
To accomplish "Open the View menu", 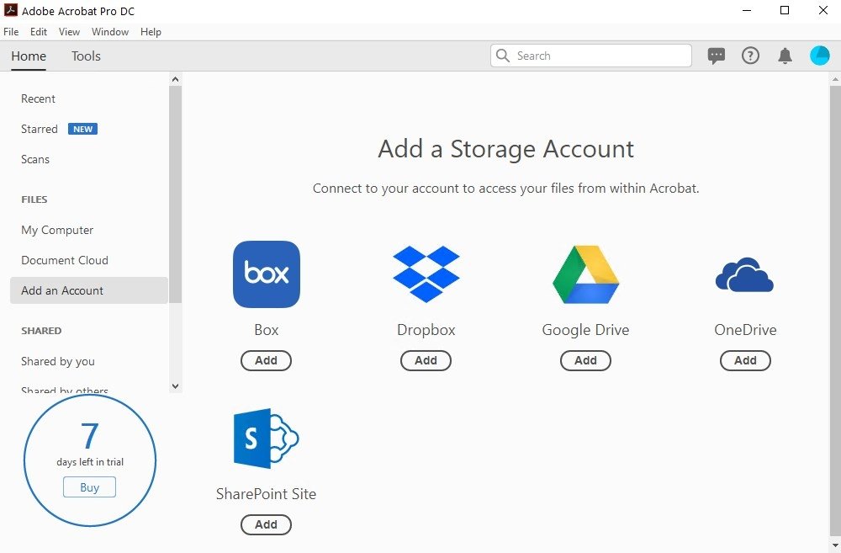I will [x=69, y=32].
